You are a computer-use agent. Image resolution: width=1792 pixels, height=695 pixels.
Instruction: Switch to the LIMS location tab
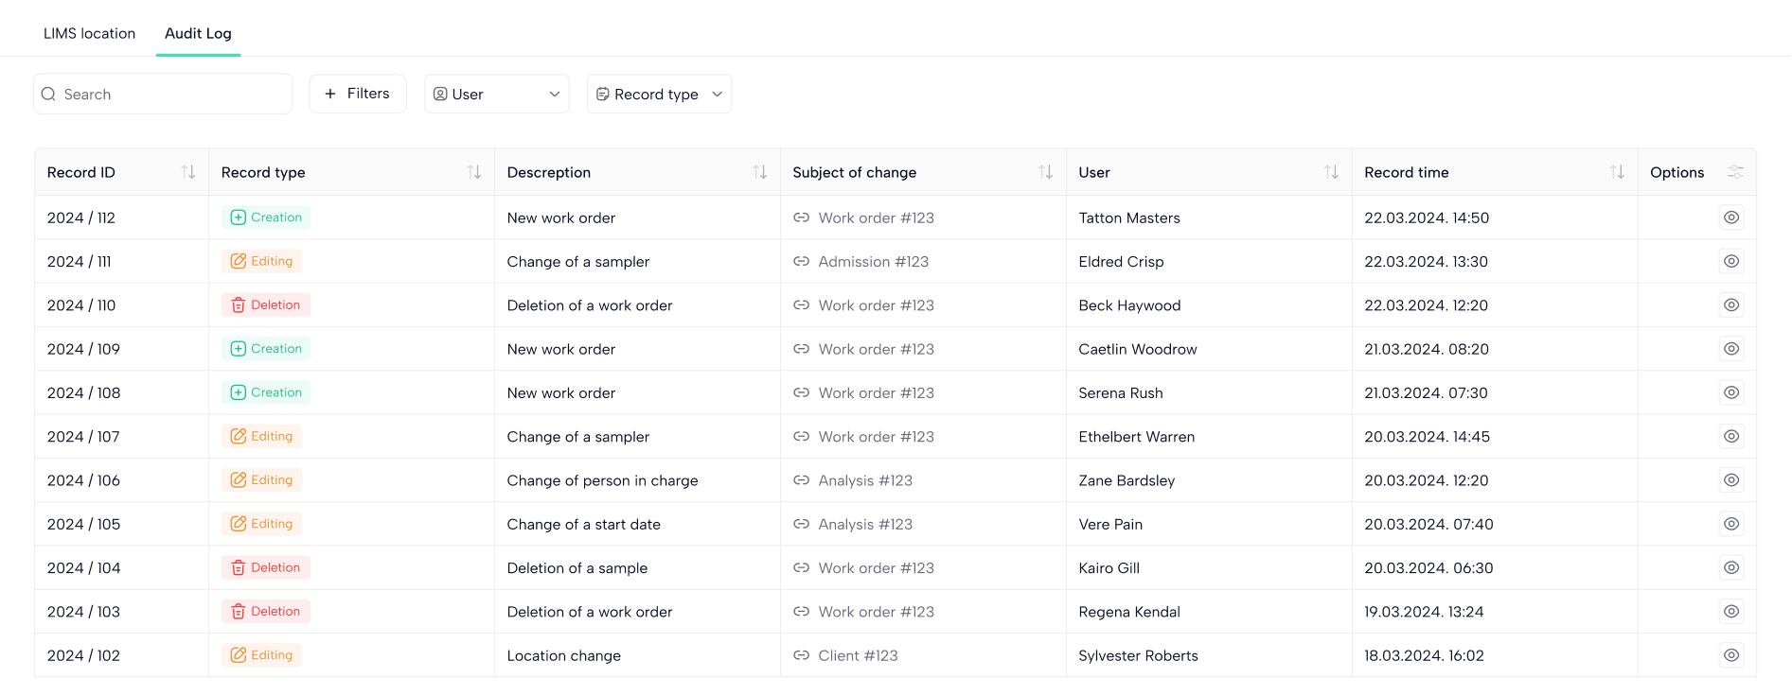tap(89, 33)
